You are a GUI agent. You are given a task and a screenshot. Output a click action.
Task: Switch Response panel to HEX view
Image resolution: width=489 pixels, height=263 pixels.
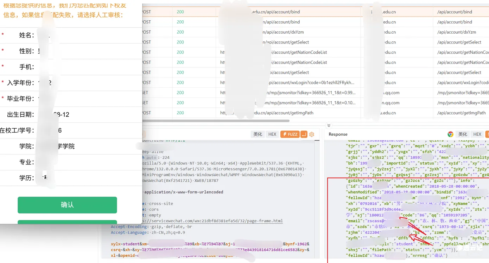pyautogui.click(x=477, y=134)
